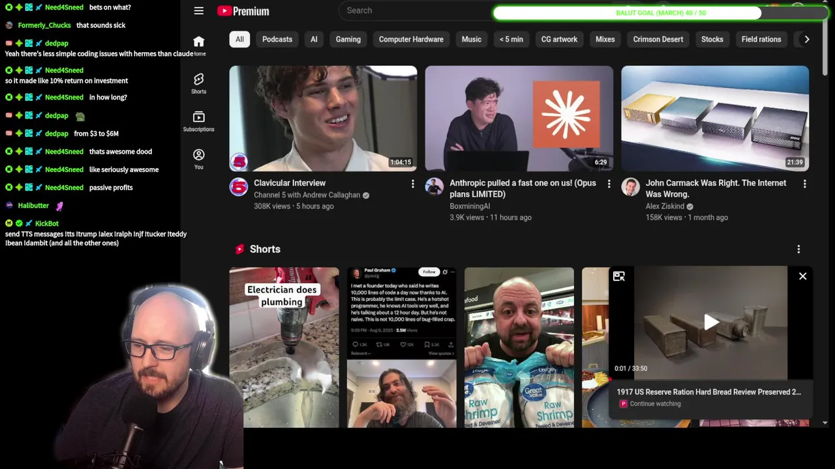Select the Music filter chip
This screenshot has width=835, height=469.
472,39
